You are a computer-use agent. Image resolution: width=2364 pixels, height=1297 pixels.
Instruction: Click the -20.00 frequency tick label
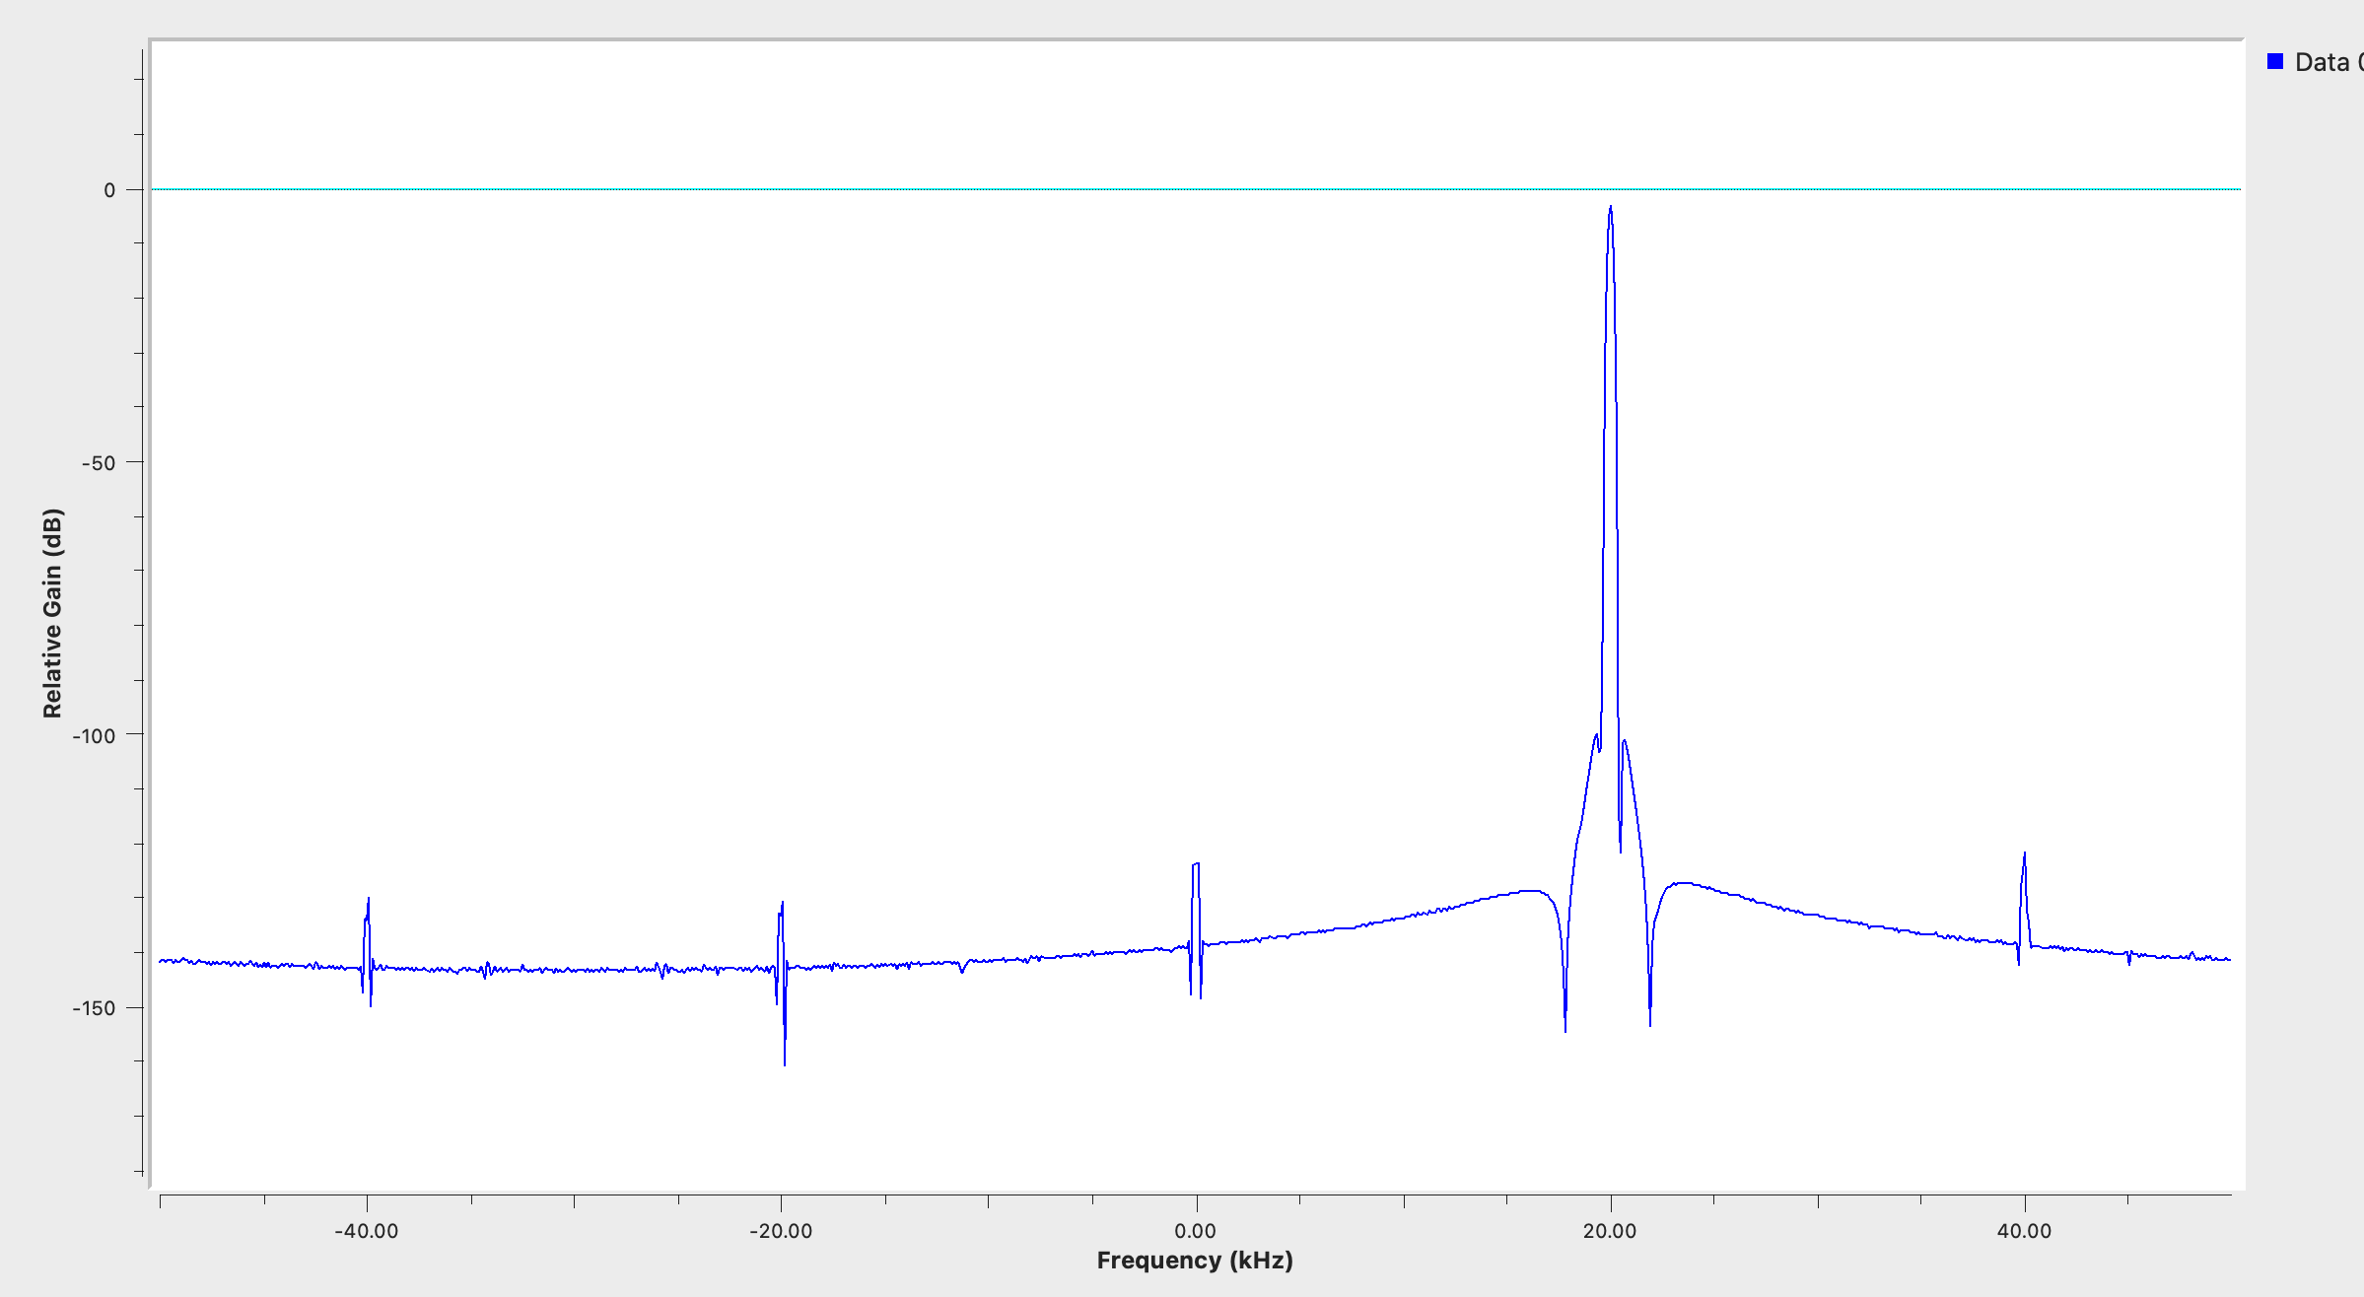point(781,1231)
